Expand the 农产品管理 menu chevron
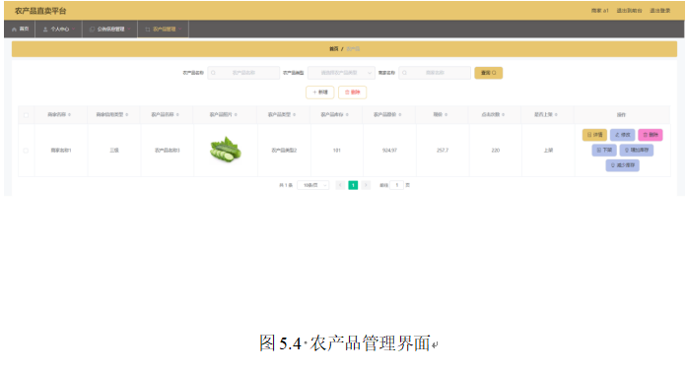 (x=179, y=30)
